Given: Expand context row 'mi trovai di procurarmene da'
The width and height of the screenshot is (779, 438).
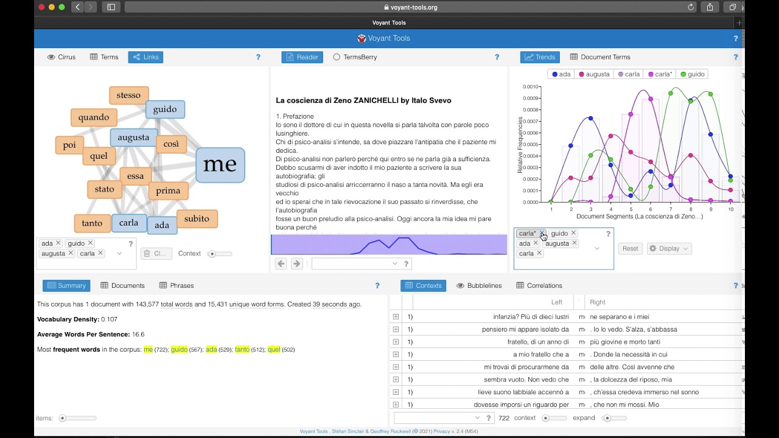Looking at the screenshot, I should tap(396, 367).
